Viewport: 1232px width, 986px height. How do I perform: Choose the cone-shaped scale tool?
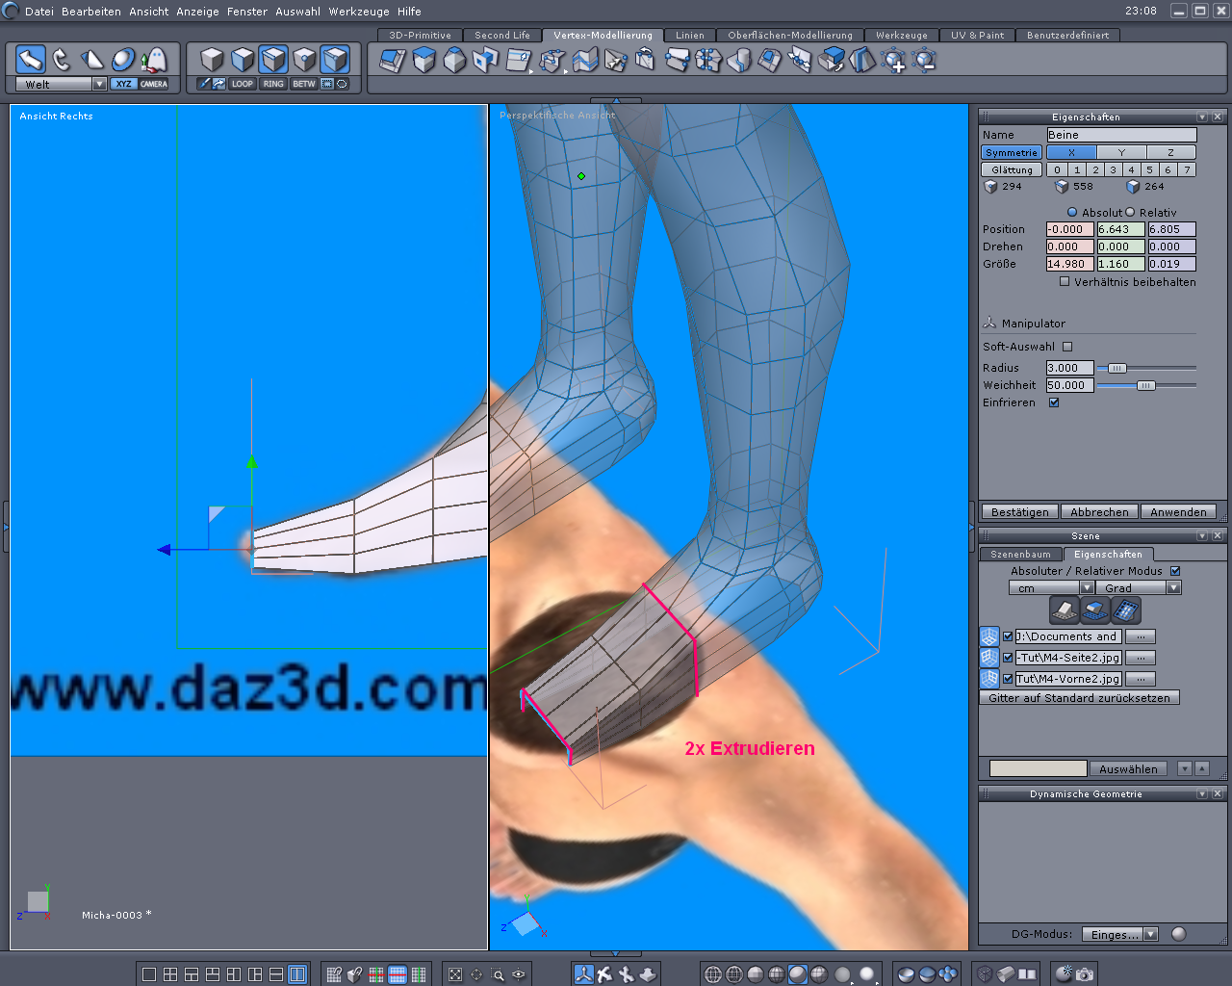tap(92, 60)
